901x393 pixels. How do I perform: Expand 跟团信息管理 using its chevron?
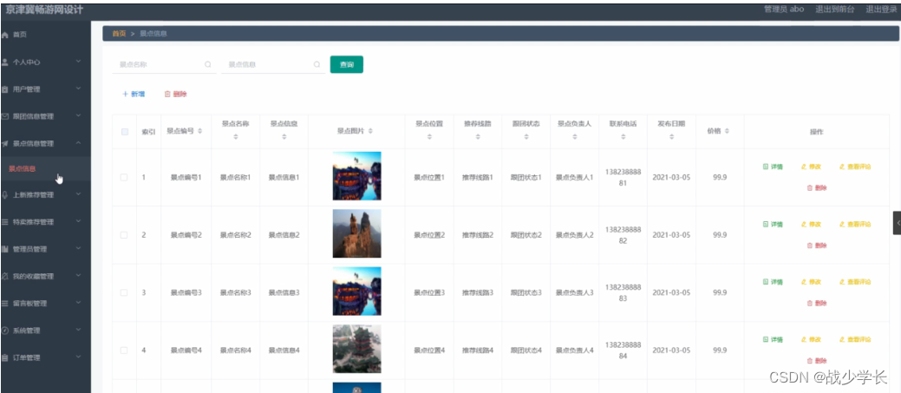(79, 116)
